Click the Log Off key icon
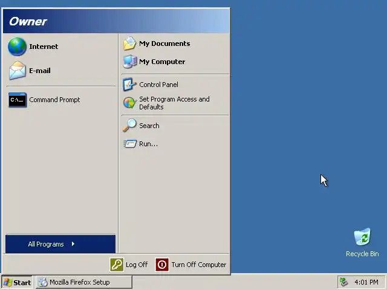 [x=117, y=265]
